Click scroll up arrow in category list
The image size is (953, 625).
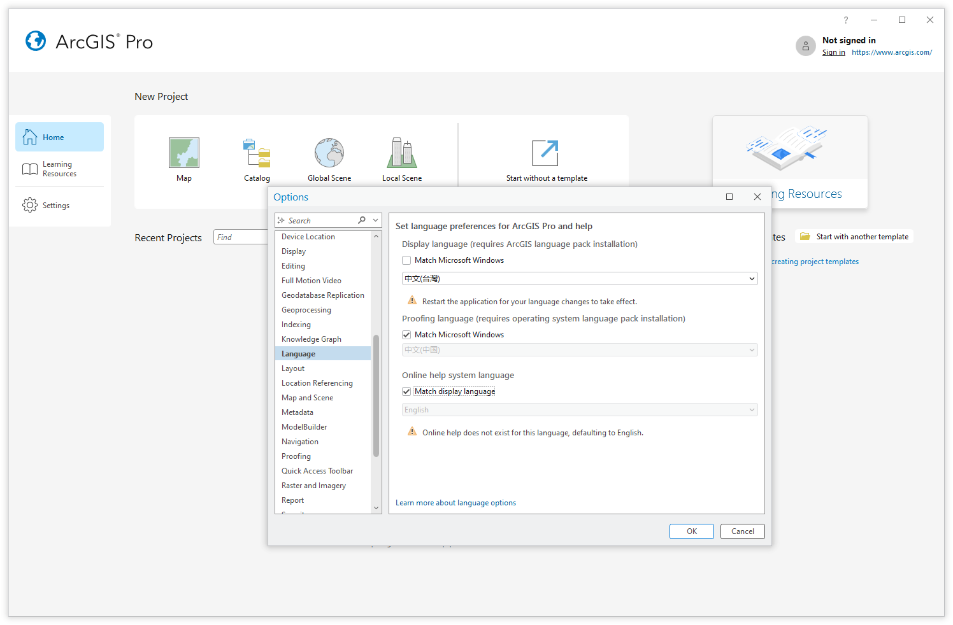tap(376, 236)
